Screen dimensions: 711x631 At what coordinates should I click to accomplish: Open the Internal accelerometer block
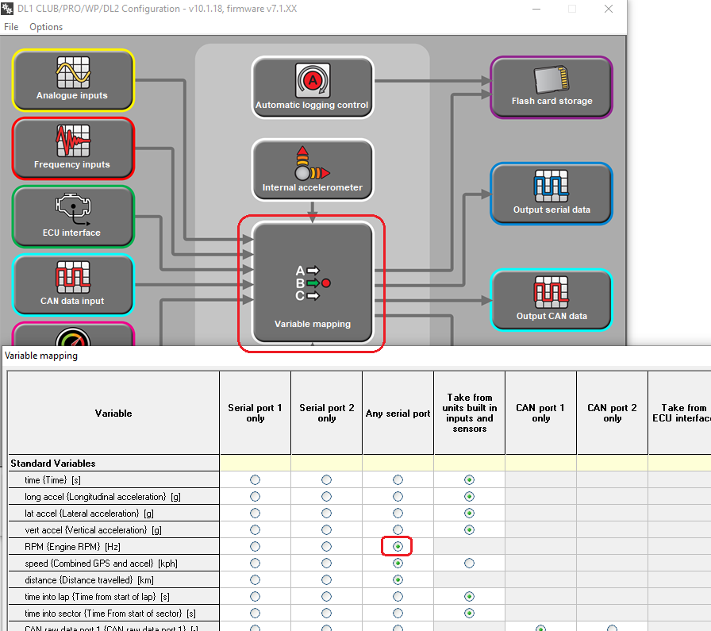tap(312, 171)
